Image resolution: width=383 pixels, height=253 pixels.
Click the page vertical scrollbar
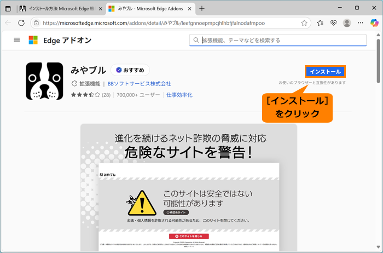point(378,61)
